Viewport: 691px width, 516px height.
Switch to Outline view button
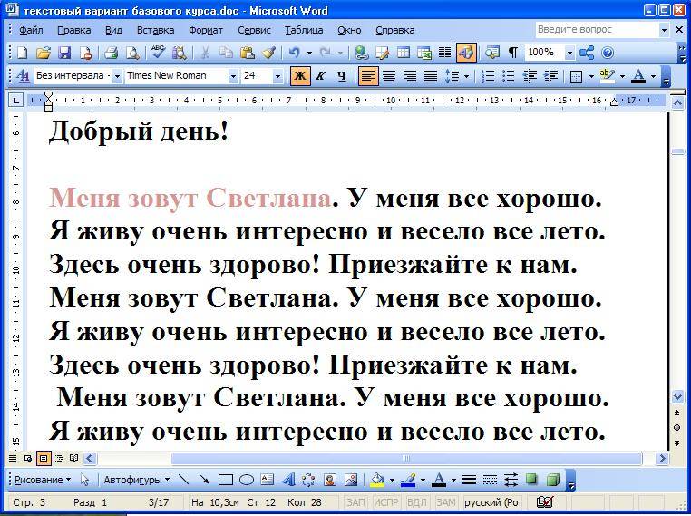click(58, 459)
